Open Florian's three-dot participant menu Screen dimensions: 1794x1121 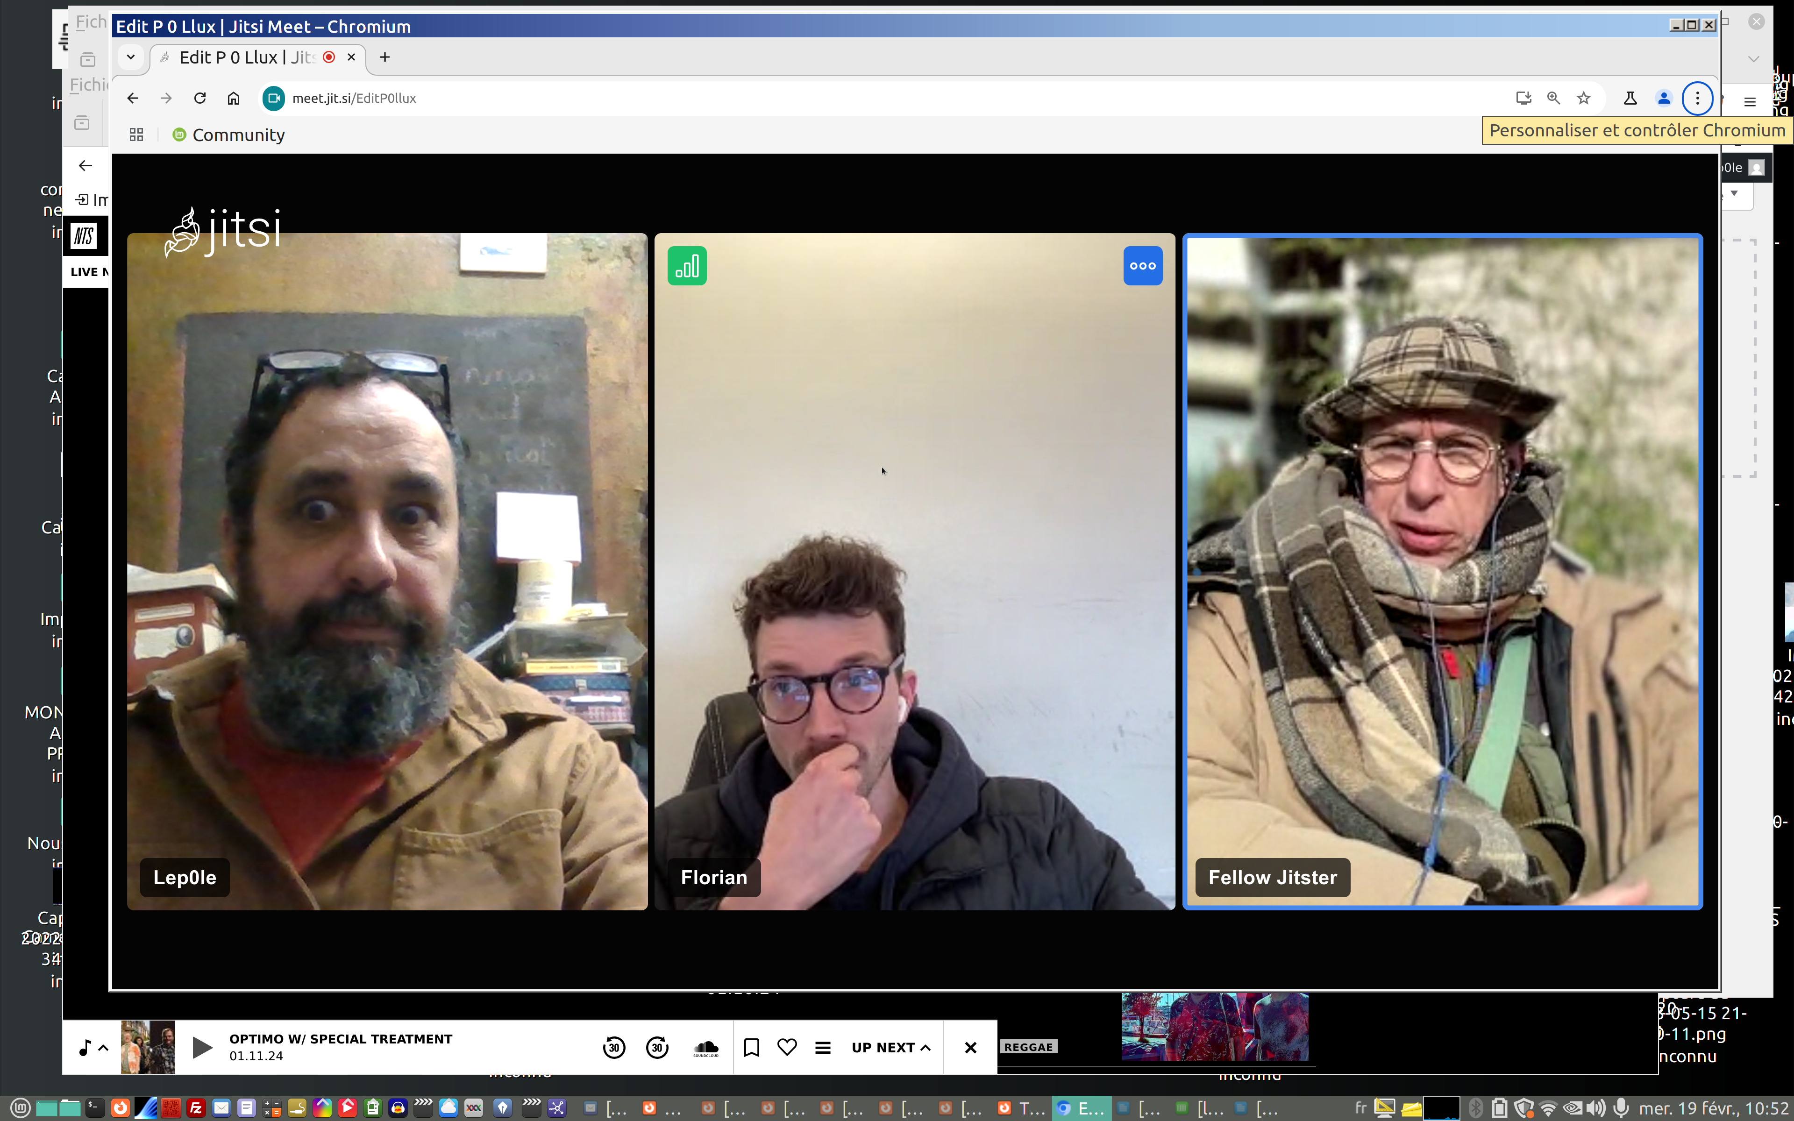[x=1142, y=265]
